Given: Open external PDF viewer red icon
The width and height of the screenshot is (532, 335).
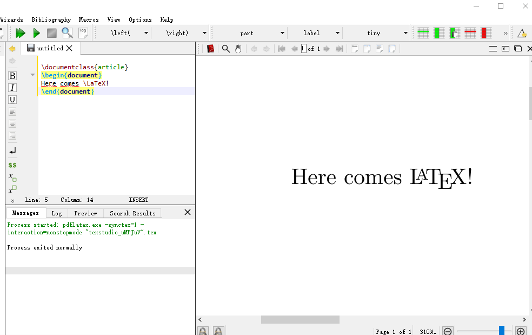Looking at the screenshot, I should click(210, 49).
